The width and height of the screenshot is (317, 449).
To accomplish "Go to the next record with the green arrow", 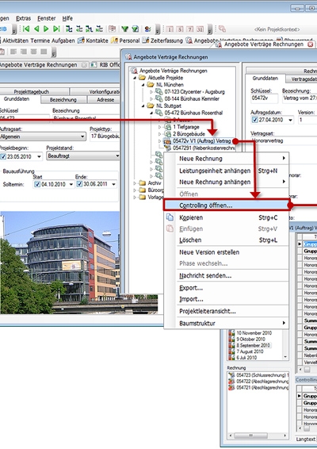I will pyautogui.click(x=46, y=29).
